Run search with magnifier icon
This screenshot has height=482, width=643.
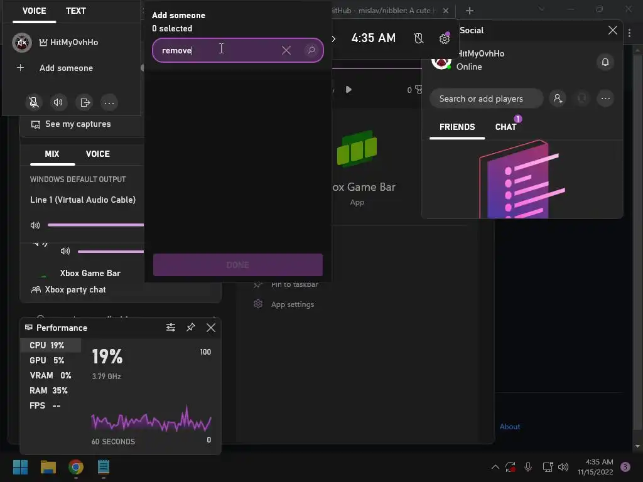[x=311, y=50]
